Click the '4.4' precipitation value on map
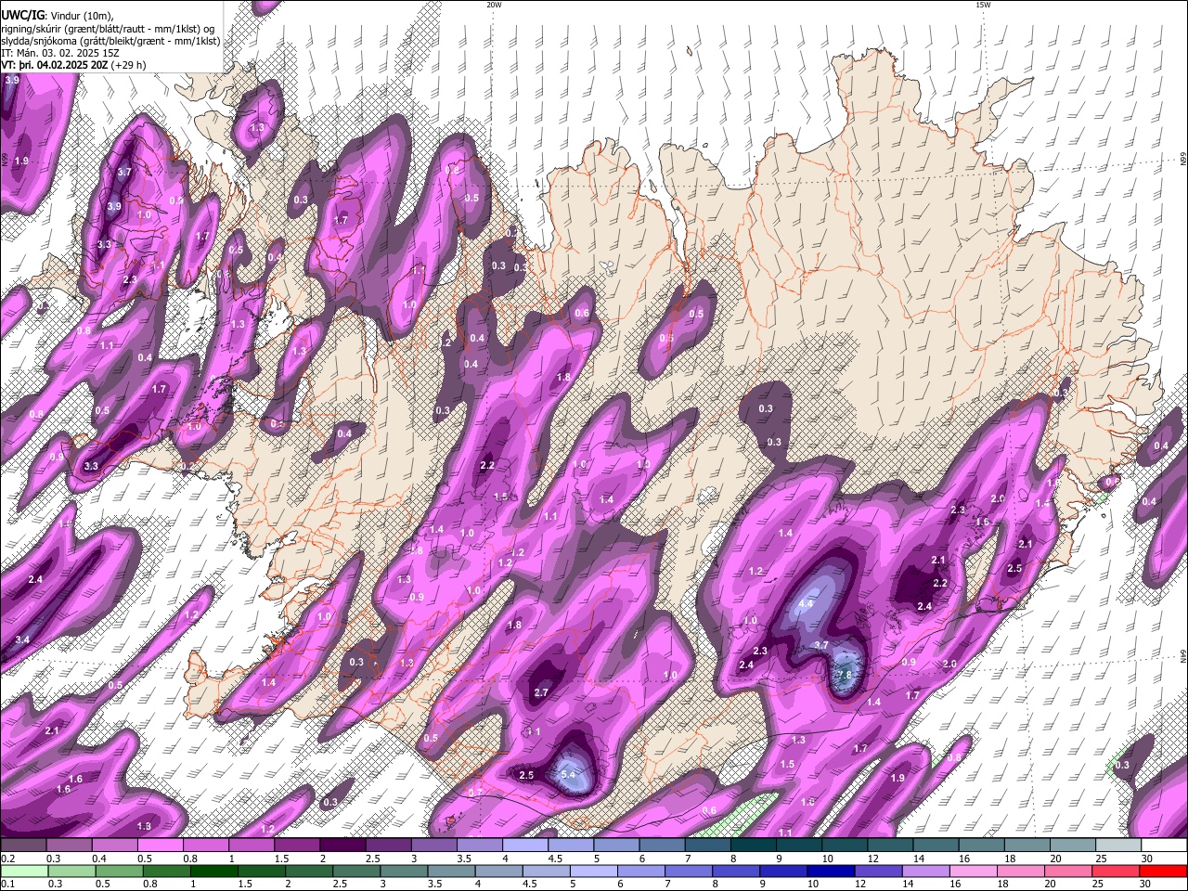 tap(806, 603)
